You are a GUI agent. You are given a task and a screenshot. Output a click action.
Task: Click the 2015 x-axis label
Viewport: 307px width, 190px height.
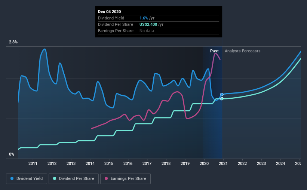[x=109, y=163]
